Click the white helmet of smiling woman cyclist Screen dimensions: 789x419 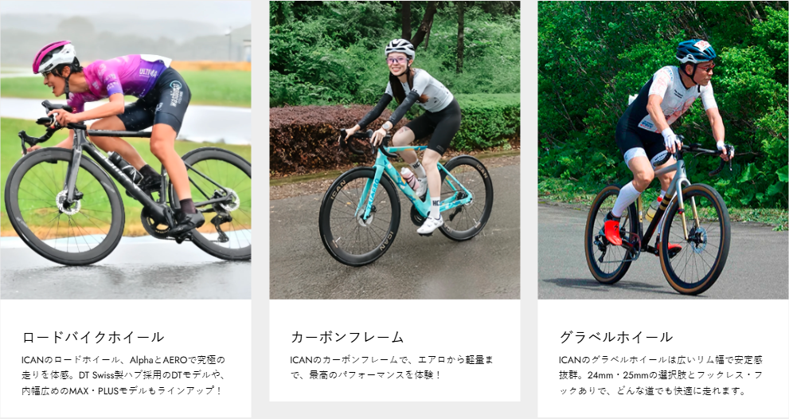click(400, 48)
